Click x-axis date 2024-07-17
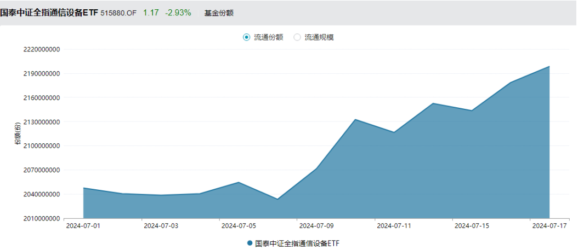The width and height of the screenshot is (578, 250). click(549, 226)
